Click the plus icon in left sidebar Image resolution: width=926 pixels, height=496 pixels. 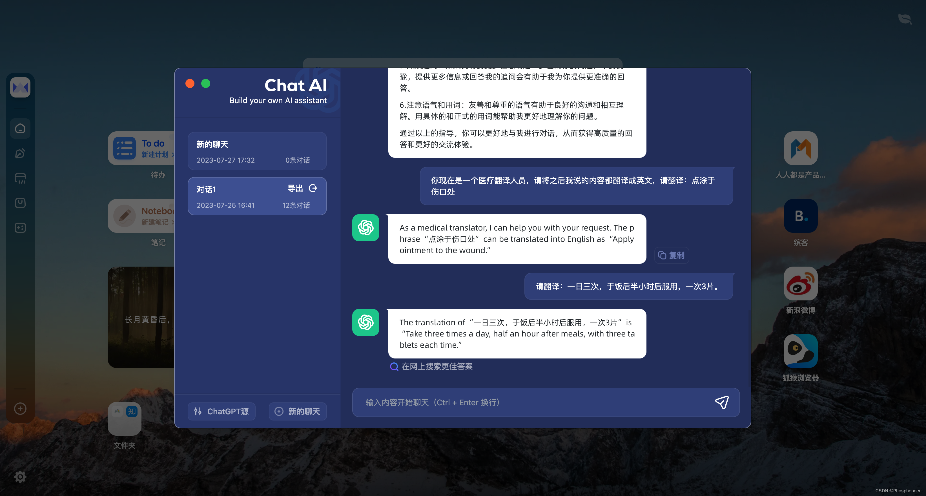[20, 409]
